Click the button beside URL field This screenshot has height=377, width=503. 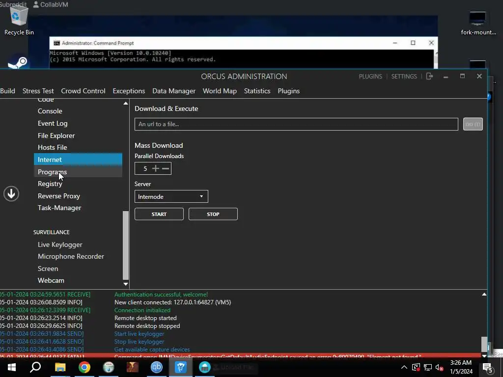[x=473, y=124]
